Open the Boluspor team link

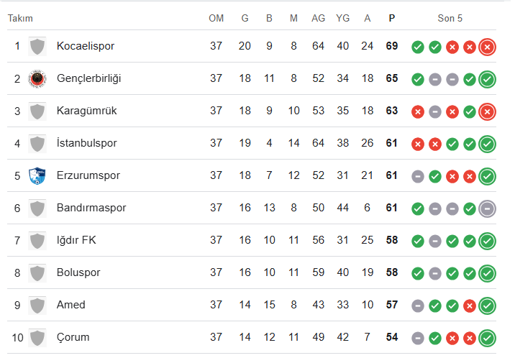[x=78, y=272]
